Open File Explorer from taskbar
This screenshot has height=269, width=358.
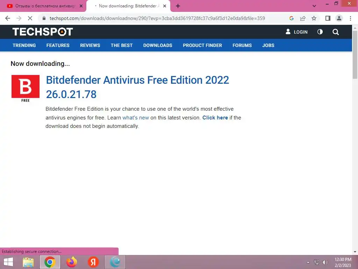28,262
